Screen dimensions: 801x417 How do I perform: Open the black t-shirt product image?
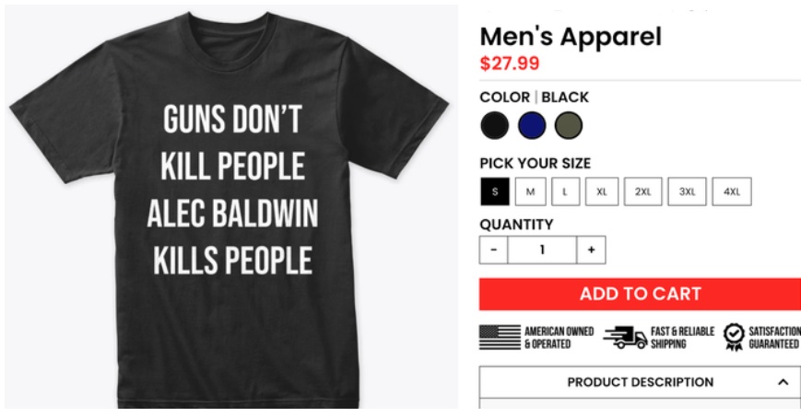tap(231, 207)
